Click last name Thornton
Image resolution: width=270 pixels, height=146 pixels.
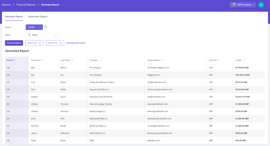[x=65, y=104]
